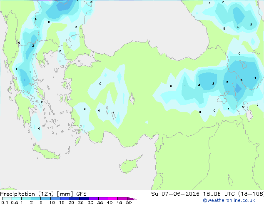Click the island of Crete on the map
Image resolution: width=264 pixels, height=204 pixels.
pos(46,152)
